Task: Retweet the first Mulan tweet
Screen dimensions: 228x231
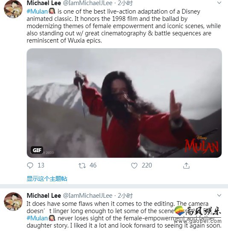Action: click(x=82, y=166)
